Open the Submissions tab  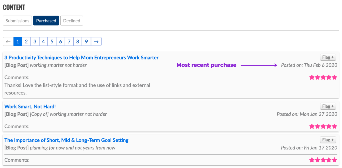click(x=18, y=21)
